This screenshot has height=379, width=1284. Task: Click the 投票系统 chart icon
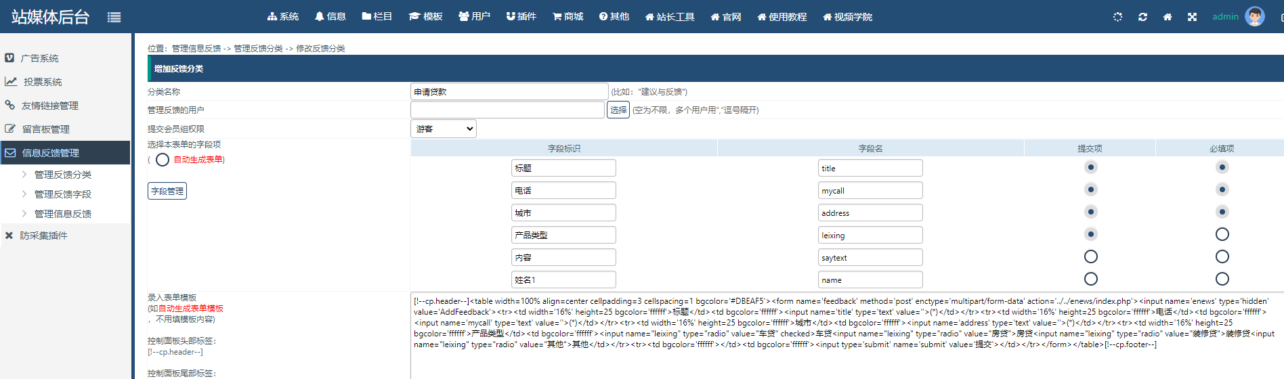[x=11, y=81]
